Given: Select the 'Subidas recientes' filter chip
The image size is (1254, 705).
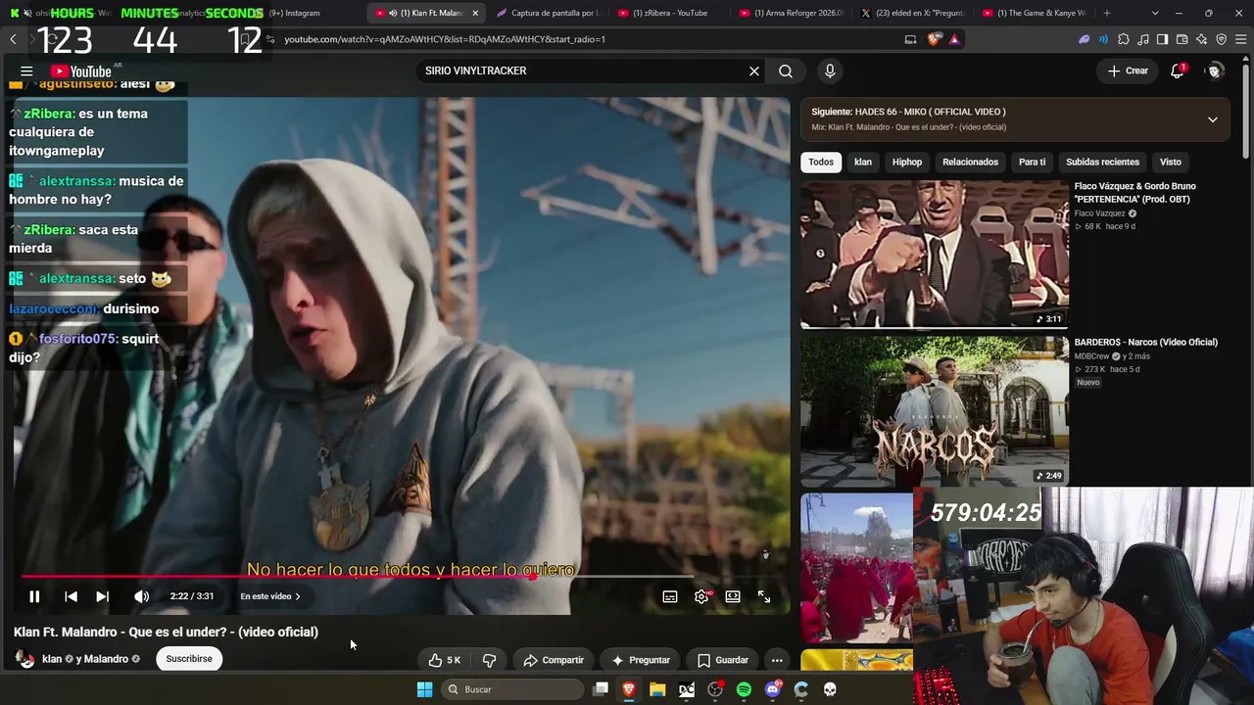Looking at the screenshot, I should (1102, 162).
